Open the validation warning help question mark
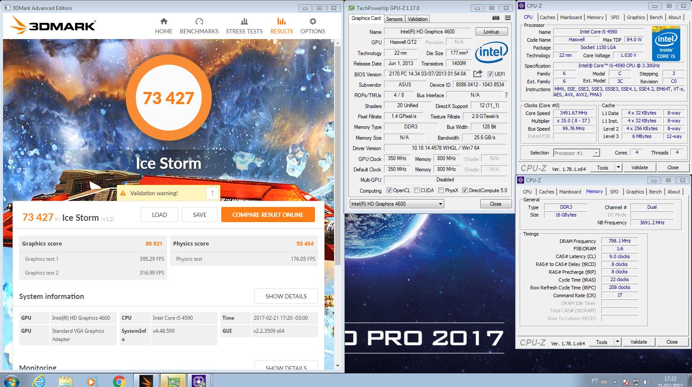This screenshot has width=692, height=387. pos(212,193)
